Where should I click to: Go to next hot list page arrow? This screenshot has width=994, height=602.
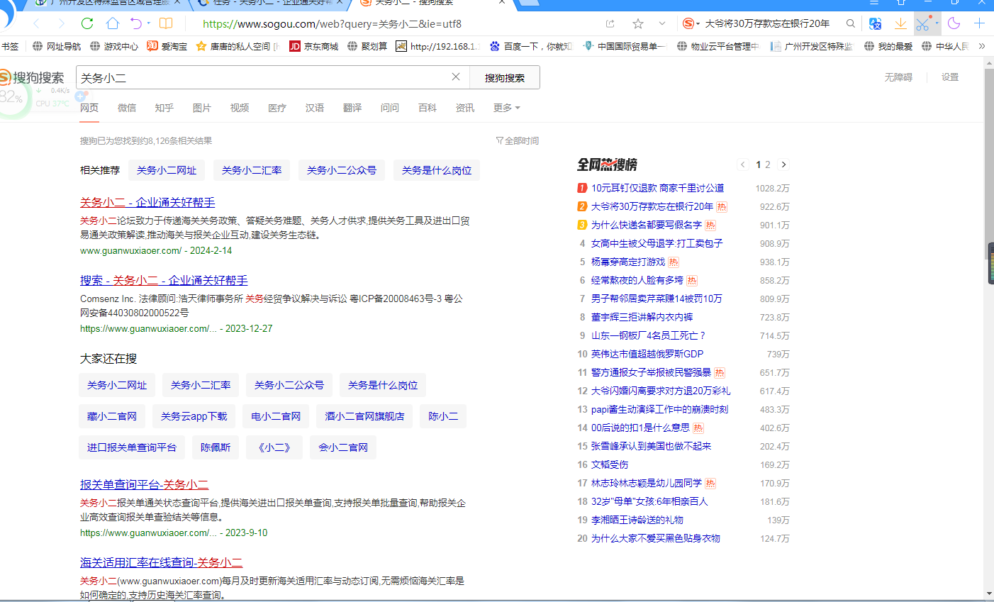click(x=783, y=165)
